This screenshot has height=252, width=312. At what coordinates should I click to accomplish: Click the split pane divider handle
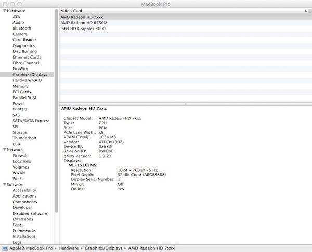tap(186, 104)
